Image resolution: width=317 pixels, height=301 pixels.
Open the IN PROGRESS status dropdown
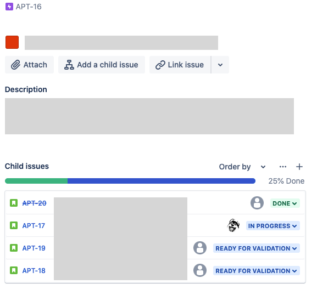pyautogui.click(x=272, y=226)
